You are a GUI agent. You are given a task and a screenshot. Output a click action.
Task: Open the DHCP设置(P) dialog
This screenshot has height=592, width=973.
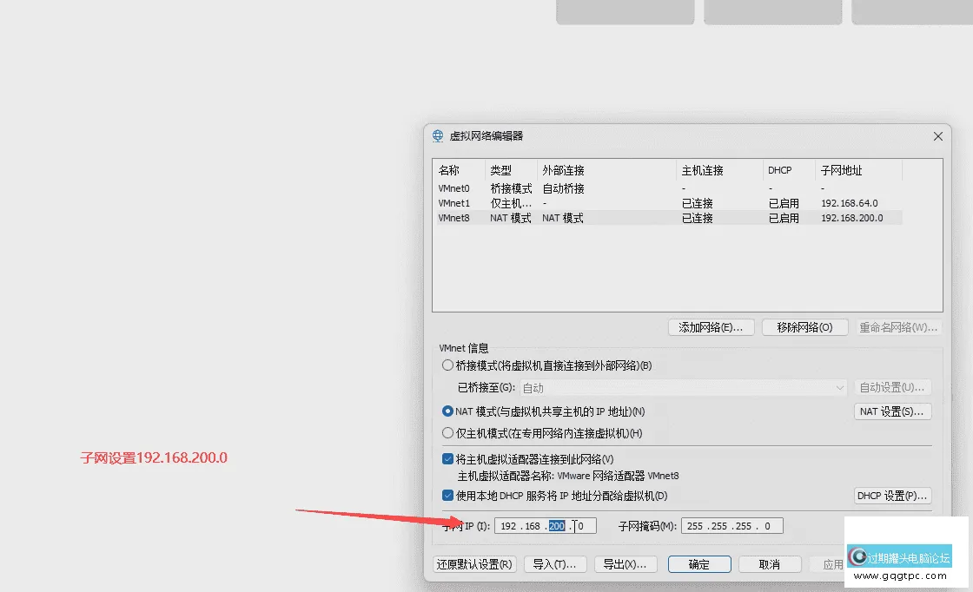coord(892,495)
